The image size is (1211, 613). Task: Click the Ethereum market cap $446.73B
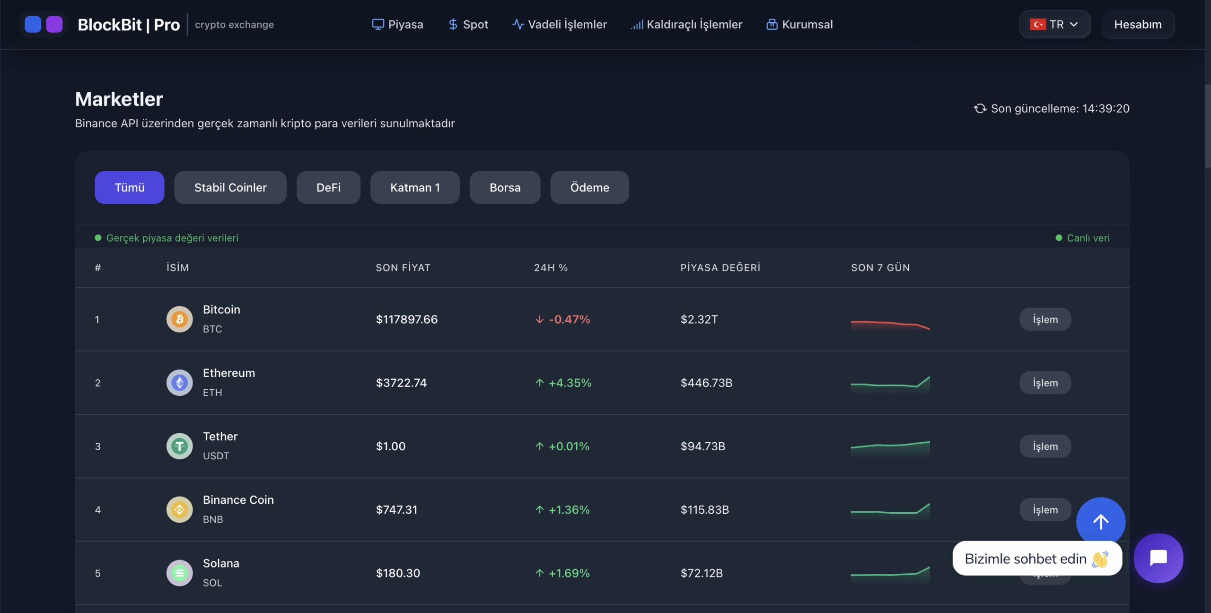click(706, 383)
